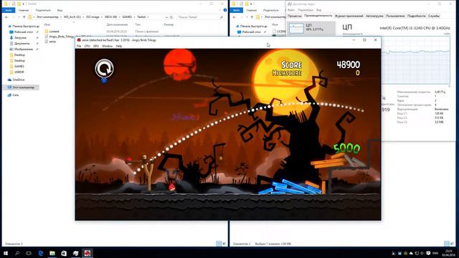Toggle large icons view in left Explorer status bar
459x258 pixels.
pos(224,244)
